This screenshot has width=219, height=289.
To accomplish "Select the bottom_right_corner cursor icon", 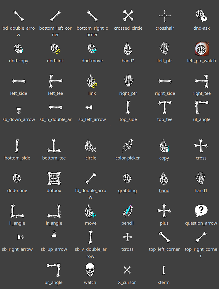I will pos(92,16).
